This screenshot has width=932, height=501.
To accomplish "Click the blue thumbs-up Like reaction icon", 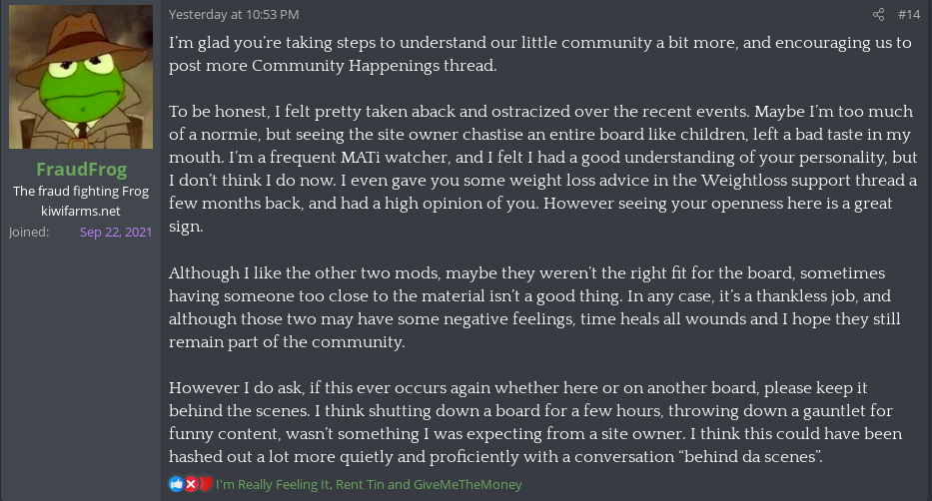I will pos(177,484).
